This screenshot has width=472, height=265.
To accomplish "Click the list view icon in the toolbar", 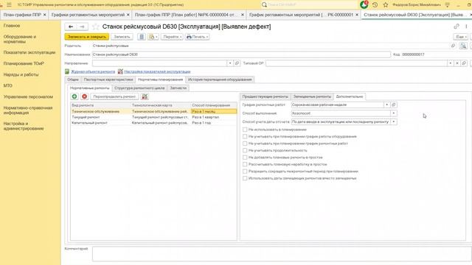I will [x=142, y=37].
